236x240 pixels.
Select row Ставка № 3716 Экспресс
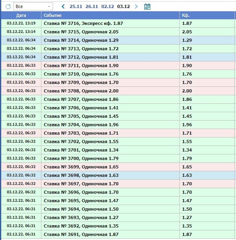tap(118, 23)
